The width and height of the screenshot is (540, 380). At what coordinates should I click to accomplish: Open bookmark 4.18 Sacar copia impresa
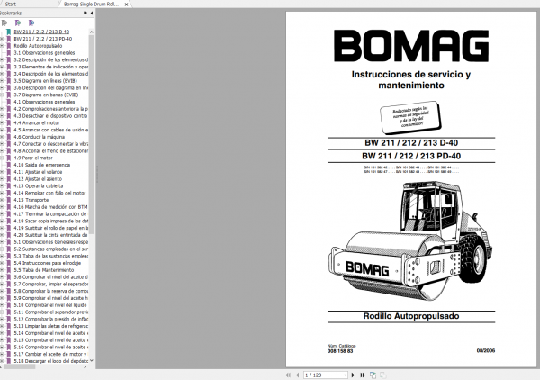click(x=51, y=221)
